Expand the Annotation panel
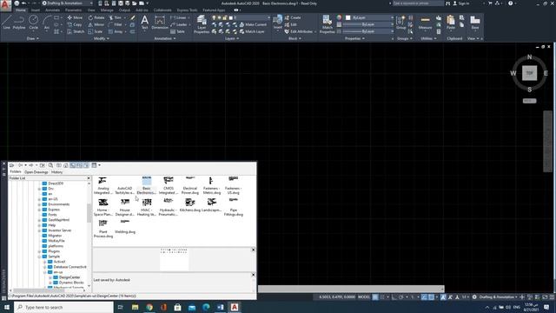 point(165,38)
